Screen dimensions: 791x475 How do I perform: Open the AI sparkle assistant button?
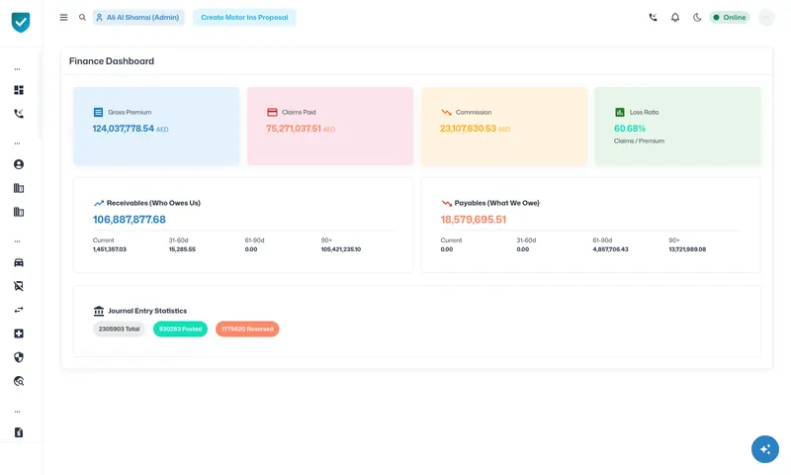coord(764,448)
